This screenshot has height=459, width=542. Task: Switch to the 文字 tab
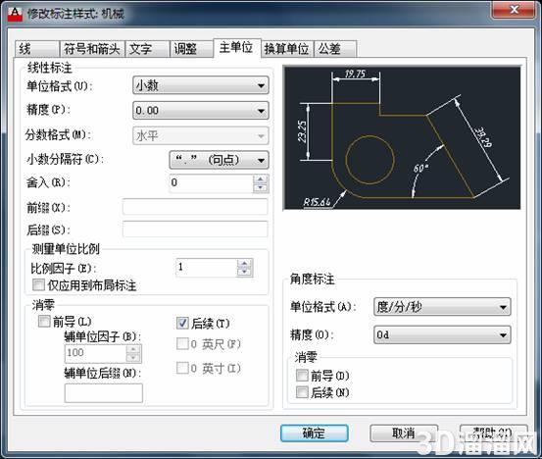147,49
